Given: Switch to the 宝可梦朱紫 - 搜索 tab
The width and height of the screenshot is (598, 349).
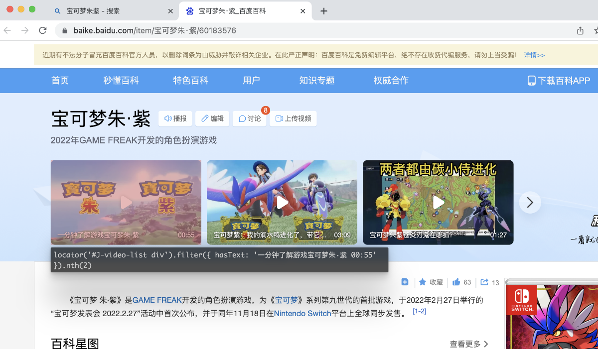Looking at the screenshot, I should pos(114,11).
